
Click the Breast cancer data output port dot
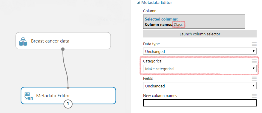pyautogui.click(x=63, y=49)
